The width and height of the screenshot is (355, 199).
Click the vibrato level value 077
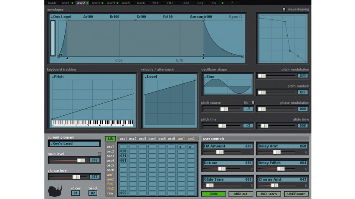[94, 177]
